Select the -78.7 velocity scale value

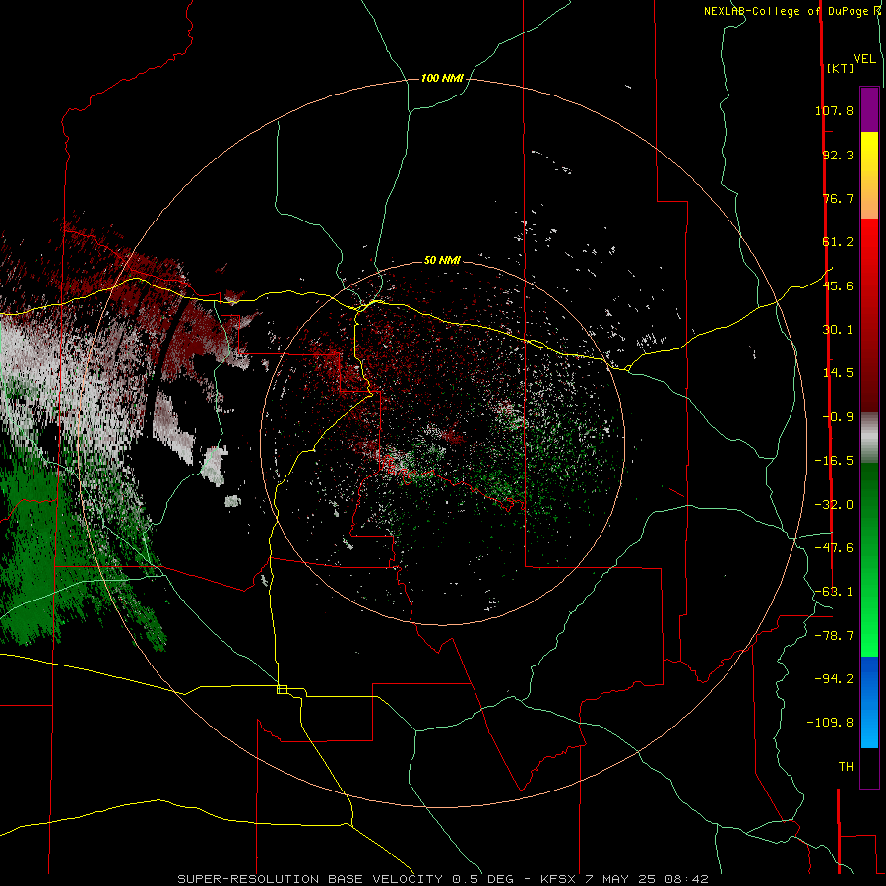[x=834, y=636]
